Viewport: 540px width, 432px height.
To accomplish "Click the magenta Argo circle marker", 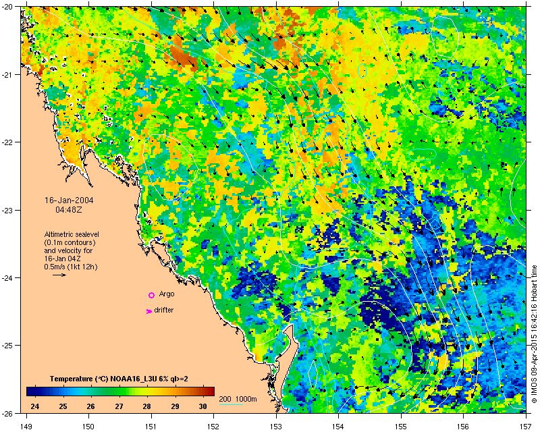I will (151, 295).
